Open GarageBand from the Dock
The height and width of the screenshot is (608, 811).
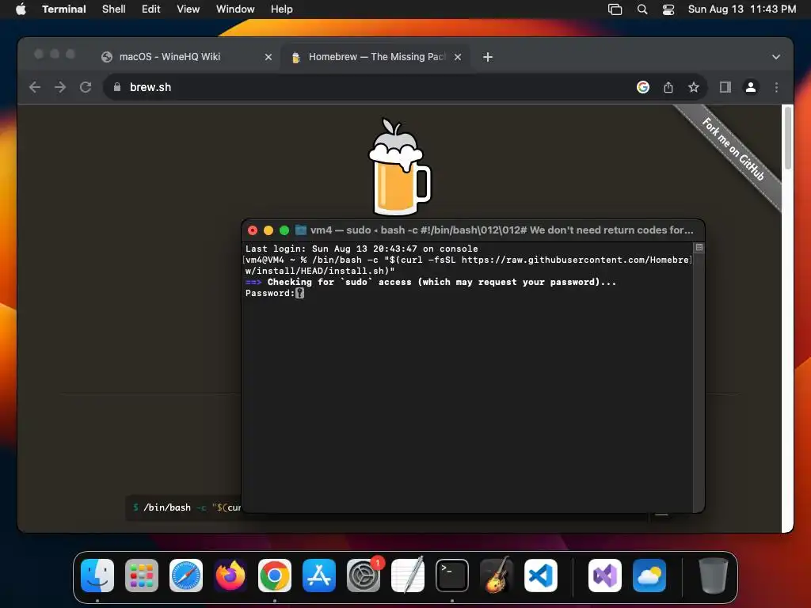coord(497,576)
